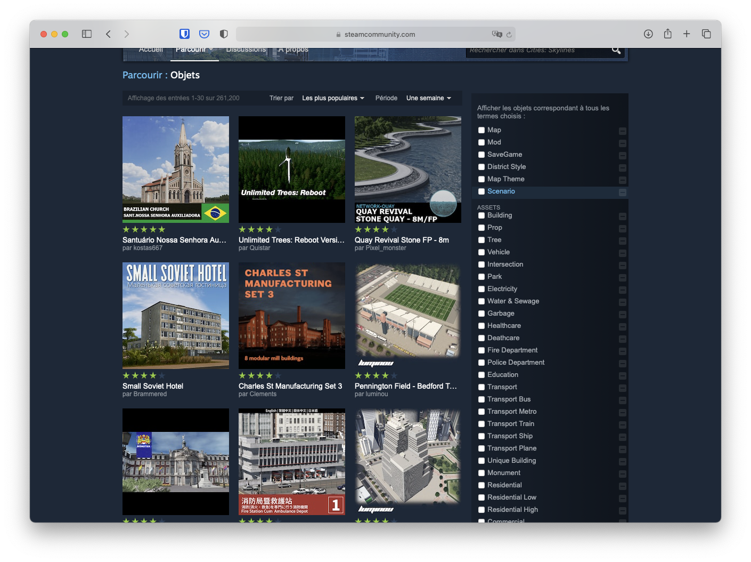Exclude the Mod tag with its minus icon
The height and width of the screenshot is (562, 751).
[x=623, y=143]
